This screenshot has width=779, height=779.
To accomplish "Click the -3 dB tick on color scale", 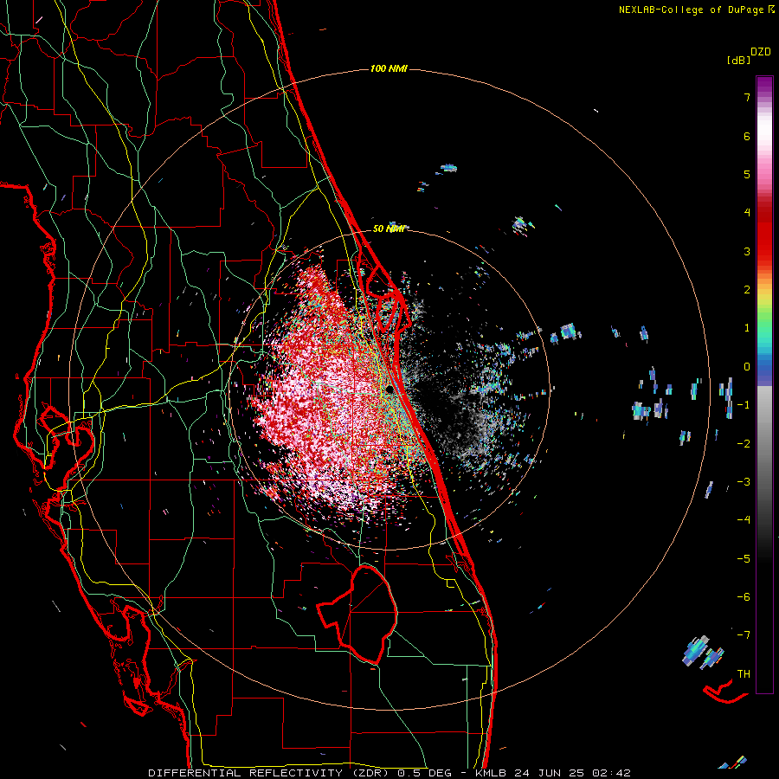I will tap(744, 482).
